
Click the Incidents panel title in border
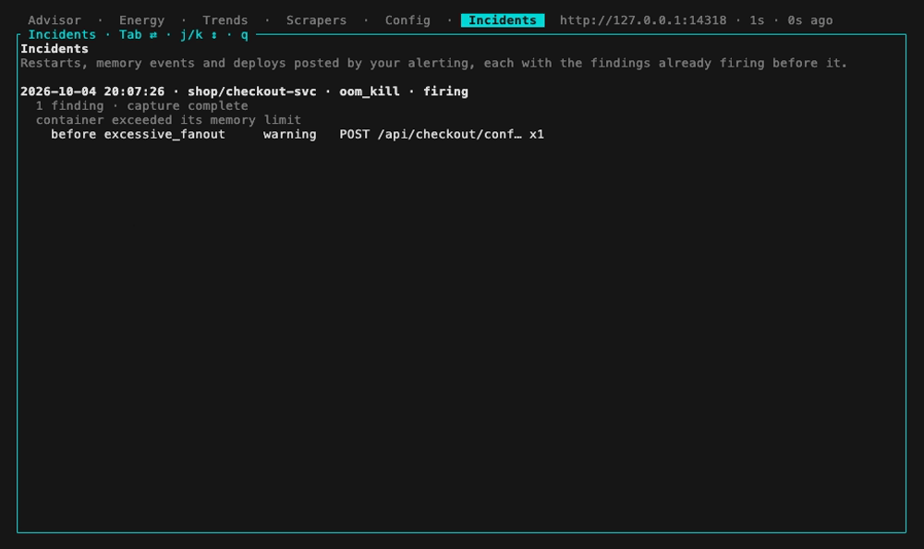tap(62, 35)
